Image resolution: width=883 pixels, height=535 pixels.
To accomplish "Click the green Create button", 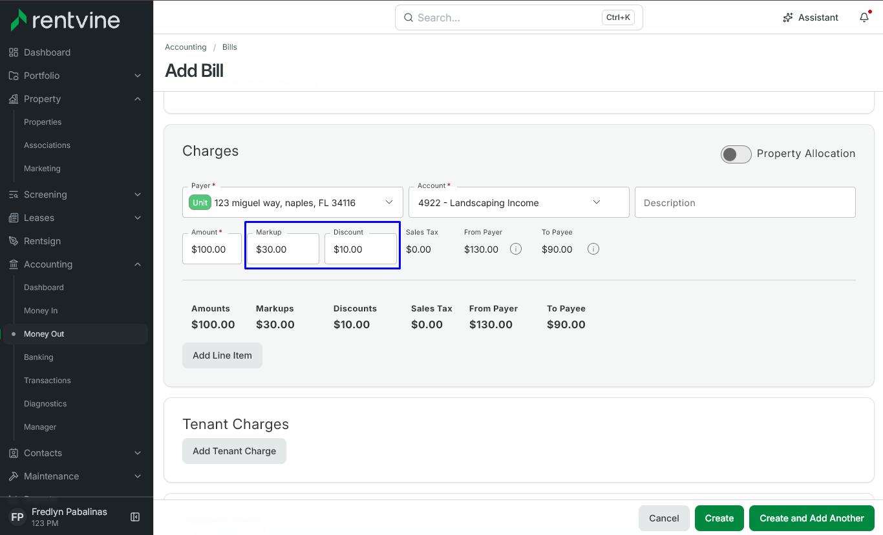I will tap(719, 518).
